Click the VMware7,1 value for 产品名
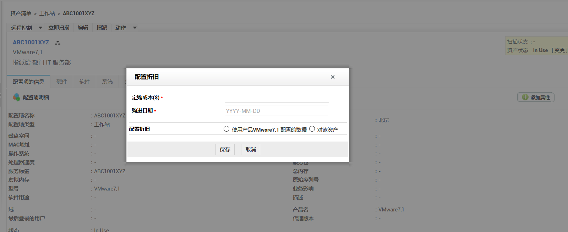 (x=391, y=210)
